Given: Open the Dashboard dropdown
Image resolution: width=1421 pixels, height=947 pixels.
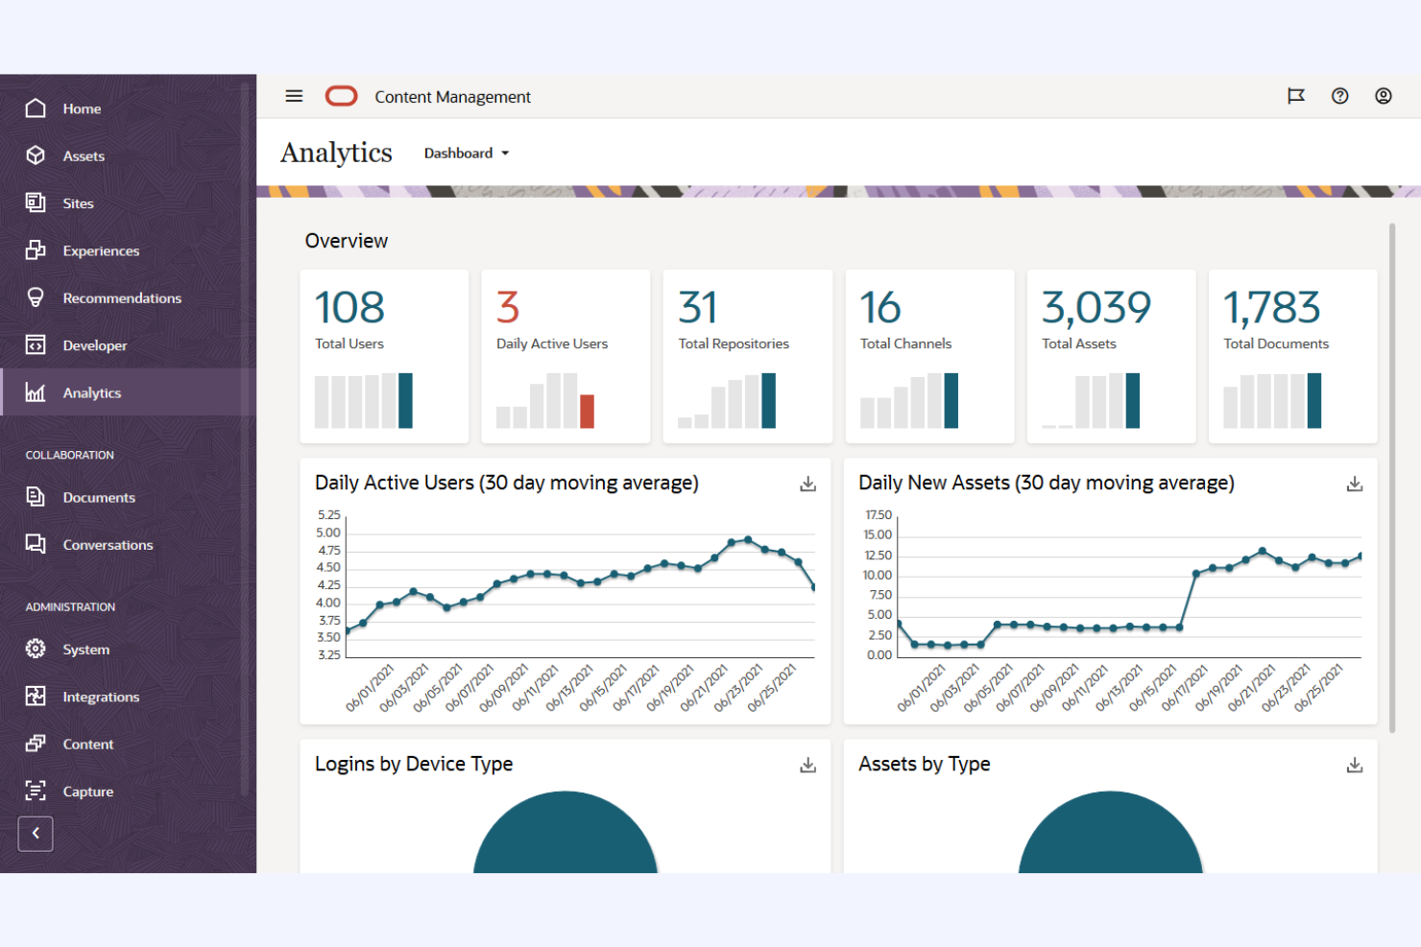Looking at the screenshot, I should click(467, 153).
